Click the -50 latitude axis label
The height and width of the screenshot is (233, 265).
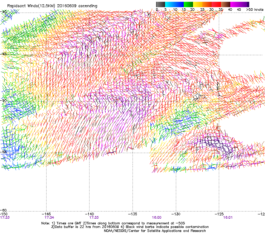click(4, 100)
